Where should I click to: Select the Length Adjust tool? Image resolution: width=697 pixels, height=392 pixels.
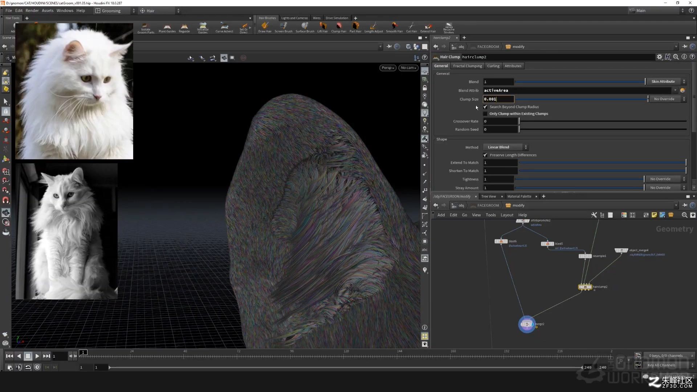click(373, 28)
